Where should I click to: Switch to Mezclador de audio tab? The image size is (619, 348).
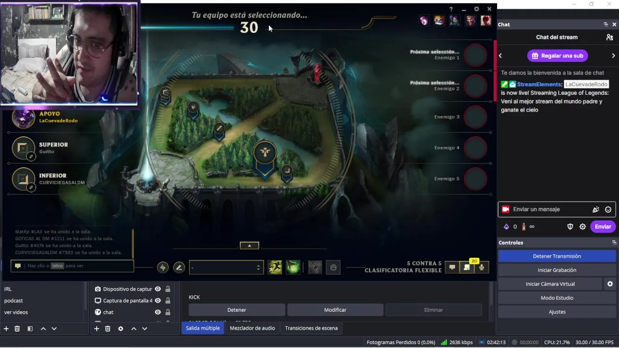click(252, 328)
